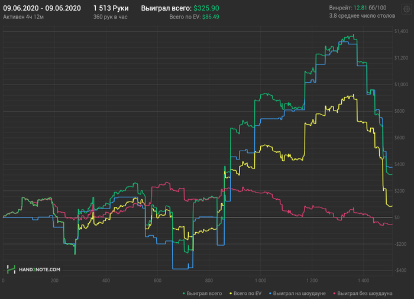Click the 1 400 x-axis label
This screenshot has width=414, height=299.
(363, 280)
